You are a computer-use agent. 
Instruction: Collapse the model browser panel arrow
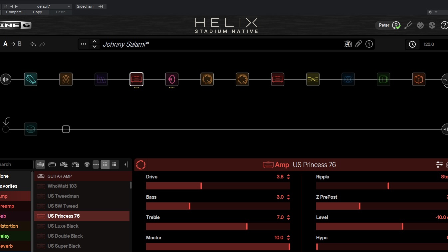pyautogui.click(x=126, y=164)
